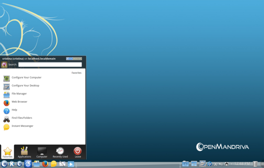Open the blue downloads folder in panel
Image resolution: width=264 pixels, height=168 pixels.
pos(186,164)
